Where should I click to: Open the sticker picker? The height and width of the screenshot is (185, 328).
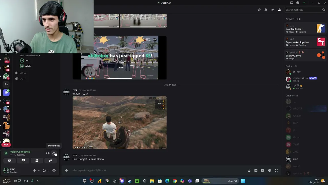click(x=263, y=170)
